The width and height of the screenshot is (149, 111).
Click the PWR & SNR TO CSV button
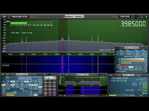pos(20,17)
